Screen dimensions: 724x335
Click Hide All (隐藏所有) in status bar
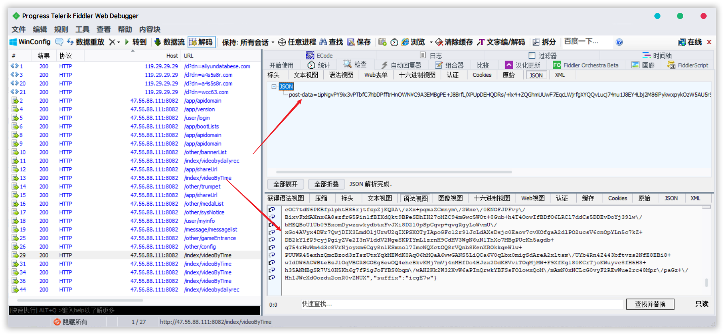70,322
